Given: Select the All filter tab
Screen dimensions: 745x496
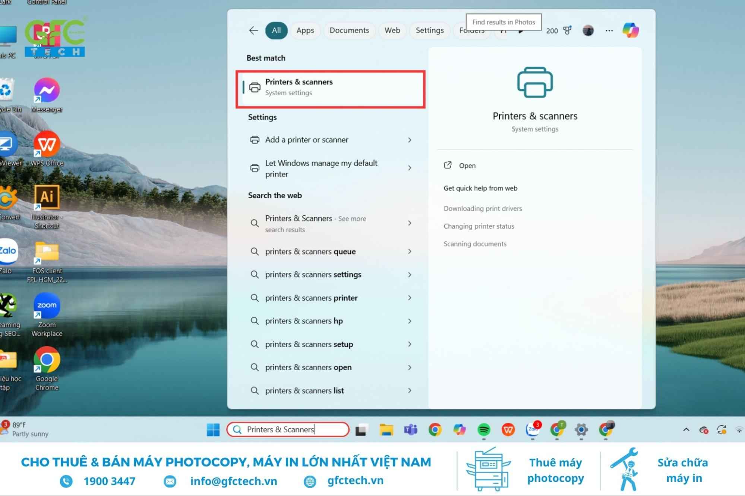Looking at the screenshot, I should [276, 31].
